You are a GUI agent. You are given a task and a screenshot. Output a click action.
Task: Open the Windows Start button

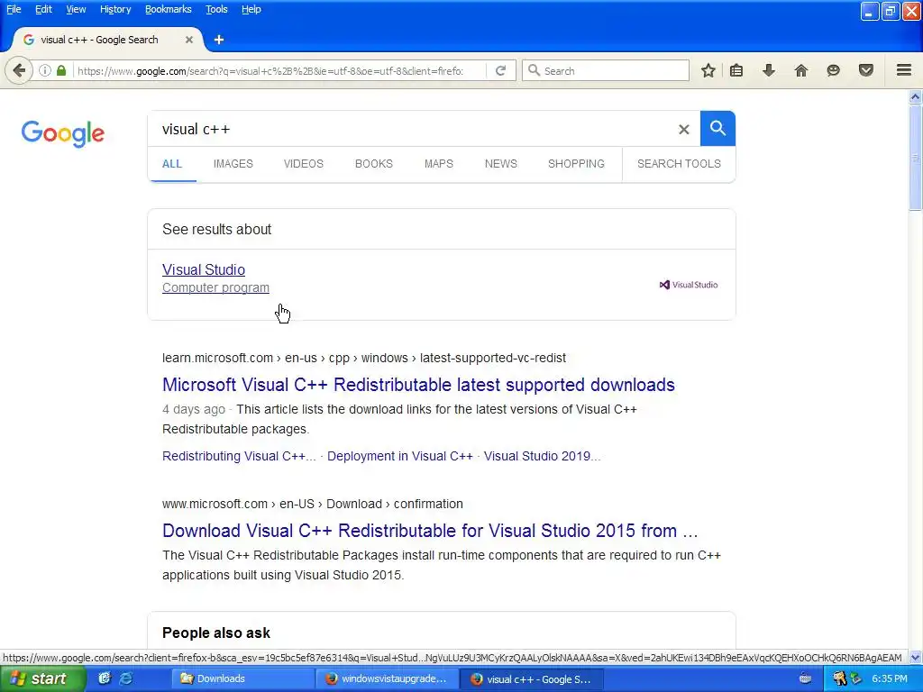click(x=42, y=678)
